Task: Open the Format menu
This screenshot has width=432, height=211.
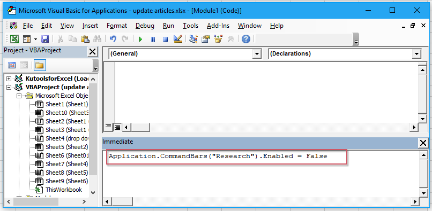Action: click(x=117, y=26)
